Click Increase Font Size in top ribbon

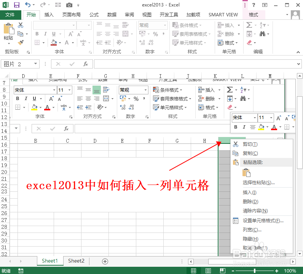coord(71,34)
